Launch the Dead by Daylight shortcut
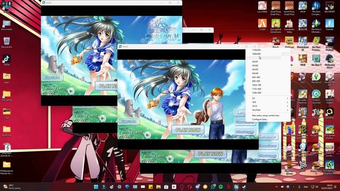Image resolution: width=340 pixels, height=191 pixels. point(329,44)
